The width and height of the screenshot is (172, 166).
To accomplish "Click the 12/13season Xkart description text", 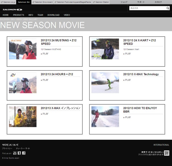I will click(131, 49).
